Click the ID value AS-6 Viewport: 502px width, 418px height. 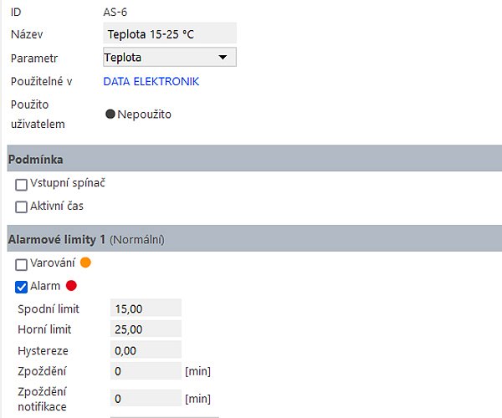[115, 13]
